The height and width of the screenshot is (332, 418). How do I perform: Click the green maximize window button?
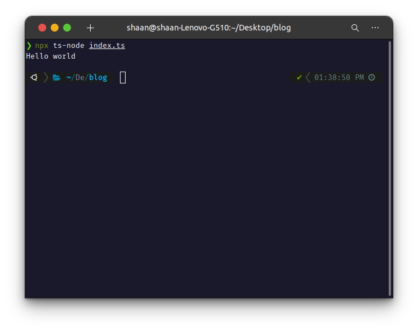pos(67,28)
